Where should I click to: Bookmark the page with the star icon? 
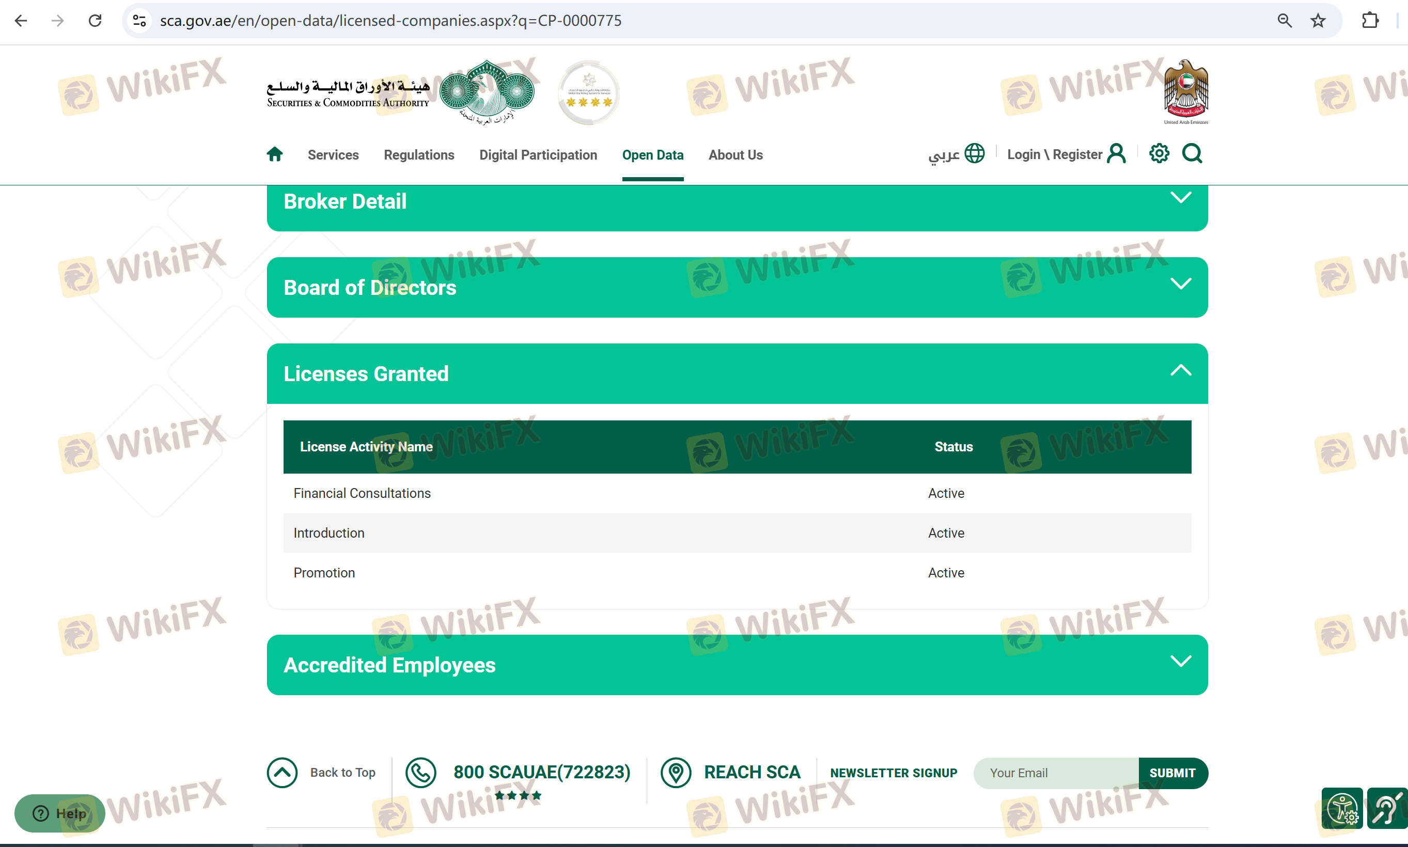[1318, 21]
